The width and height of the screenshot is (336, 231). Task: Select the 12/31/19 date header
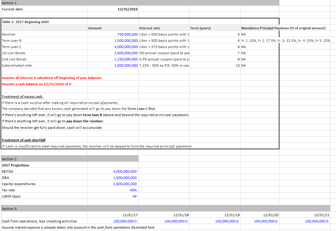point(232,215)
